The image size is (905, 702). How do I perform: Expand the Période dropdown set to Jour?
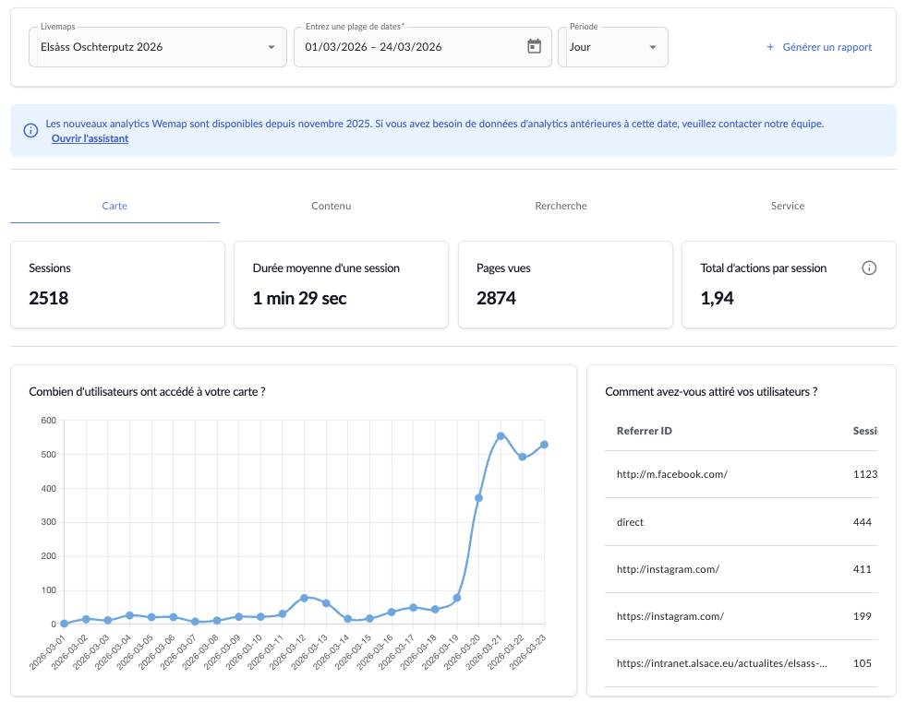click(x=652, y=47)
